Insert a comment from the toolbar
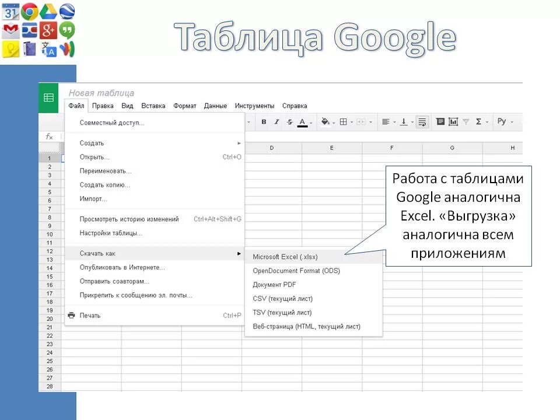 click(x=440, y=122)
